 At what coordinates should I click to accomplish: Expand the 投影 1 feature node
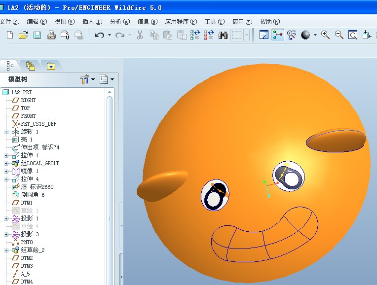tap(6, 218)
